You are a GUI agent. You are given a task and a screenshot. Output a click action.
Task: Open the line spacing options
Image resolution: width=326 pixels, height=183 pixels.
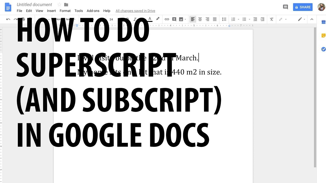pos(224,19)
